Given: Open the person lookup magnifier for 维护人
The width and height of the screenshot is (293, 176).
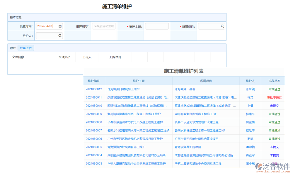Looking at the screenshot, I should coord(60,35).
